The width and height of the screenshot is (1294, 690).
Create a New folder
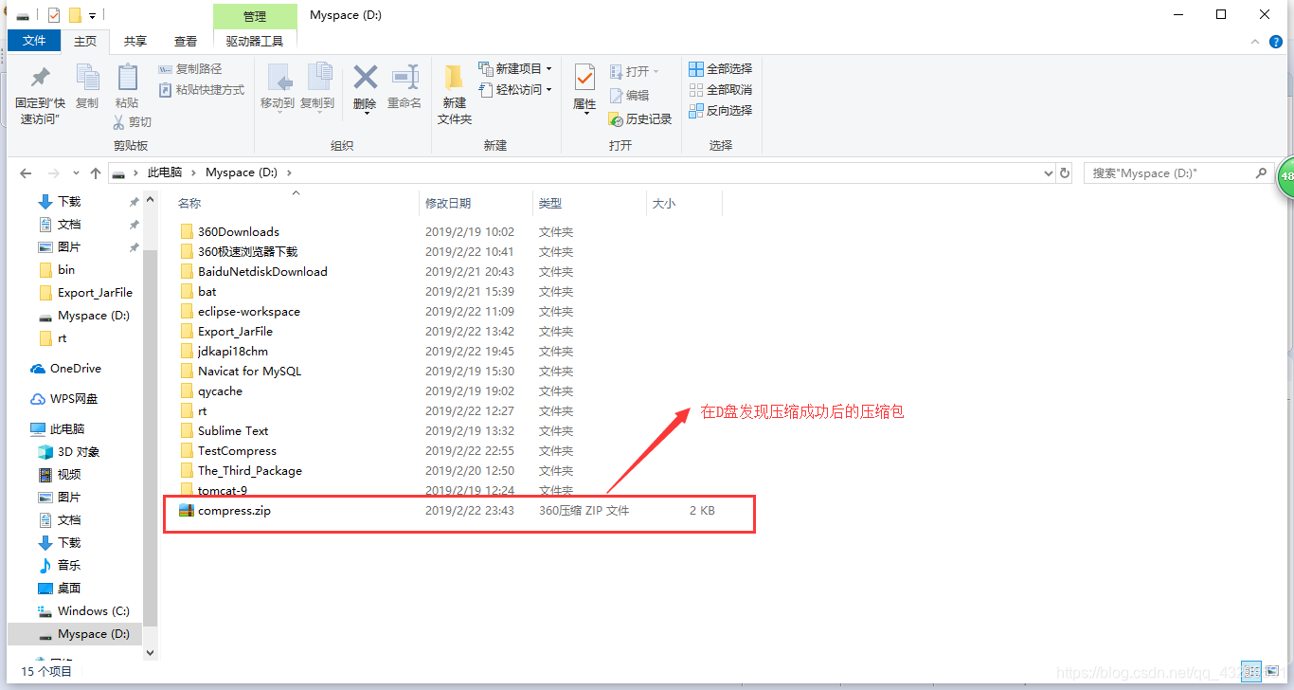point(455,94)
